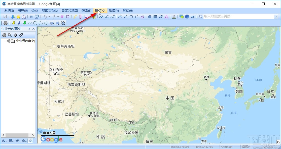Open the 地图切换(L) menu
Image resolution: width=281 pixels, height=149 pixels.
tap(50, 10)
